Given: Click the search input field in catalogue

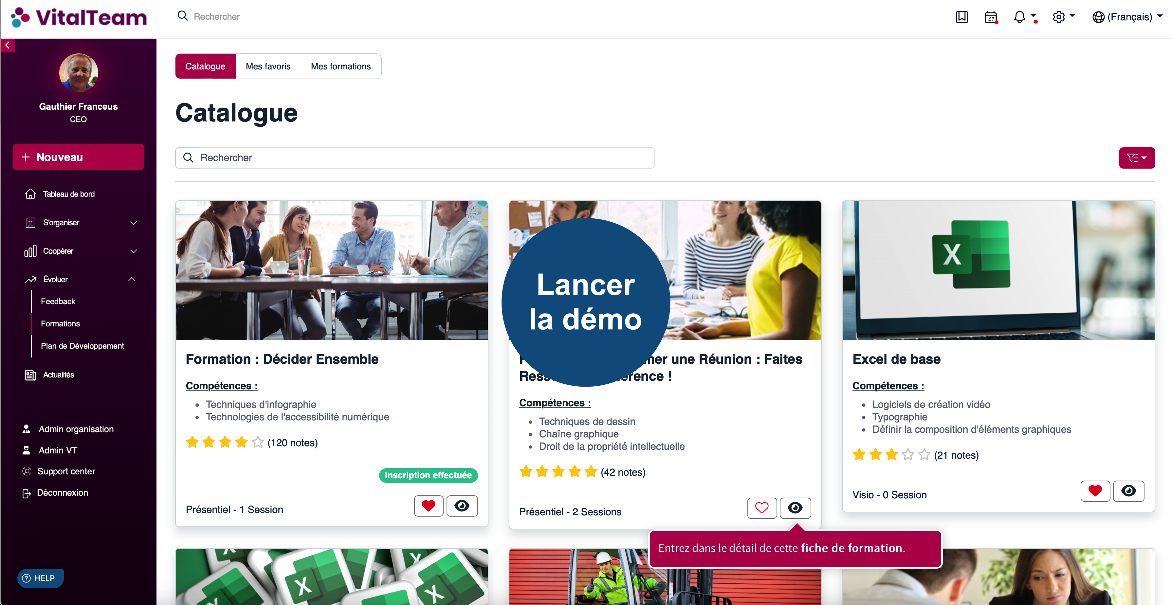Looking at the screenshot, I should click(x=414, y=157).
